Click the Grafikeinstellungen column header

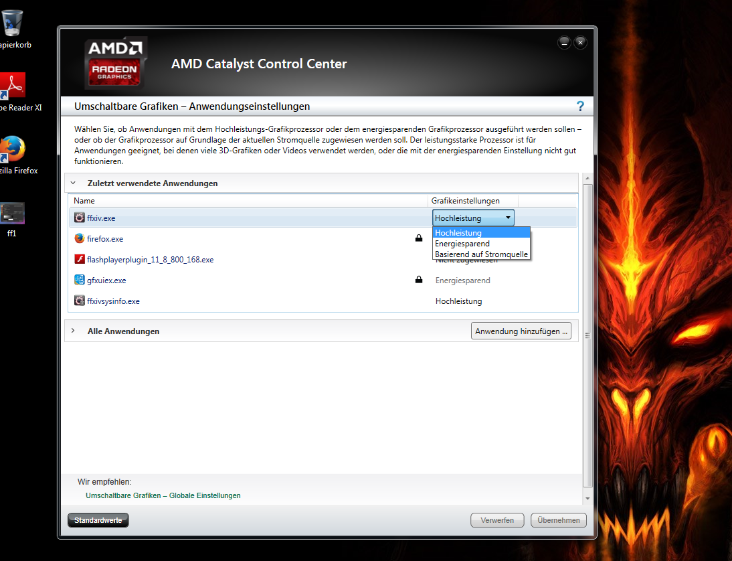(473, 200)
